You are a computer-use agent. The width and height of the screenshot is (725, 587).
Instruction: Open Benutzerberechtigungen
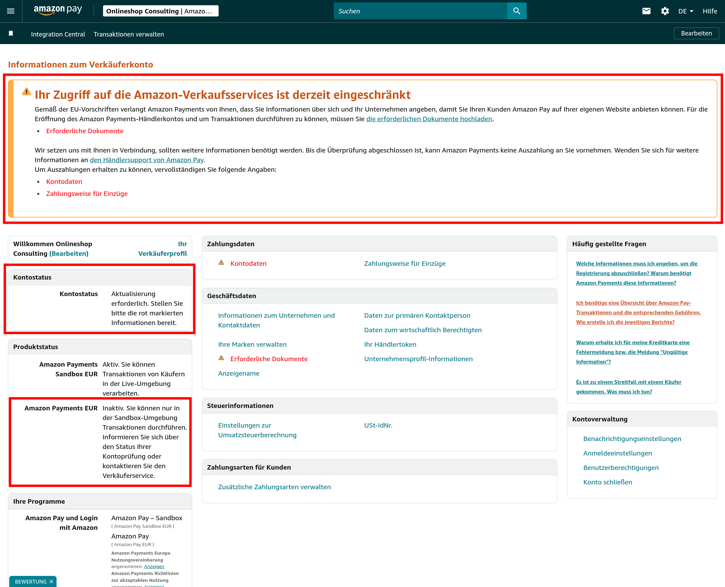pos(621,468)
